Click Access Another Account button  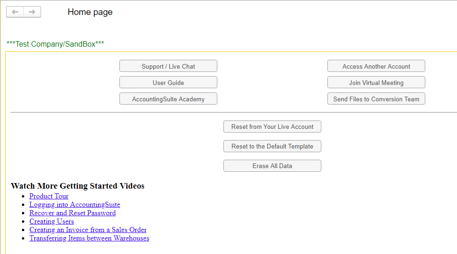tap(376, 66)
